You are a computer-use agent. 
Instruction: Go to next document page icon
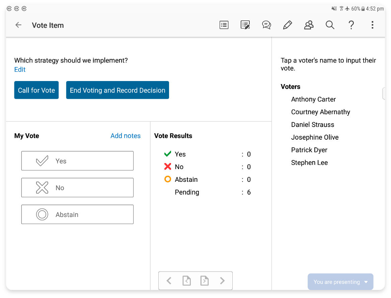204,281
